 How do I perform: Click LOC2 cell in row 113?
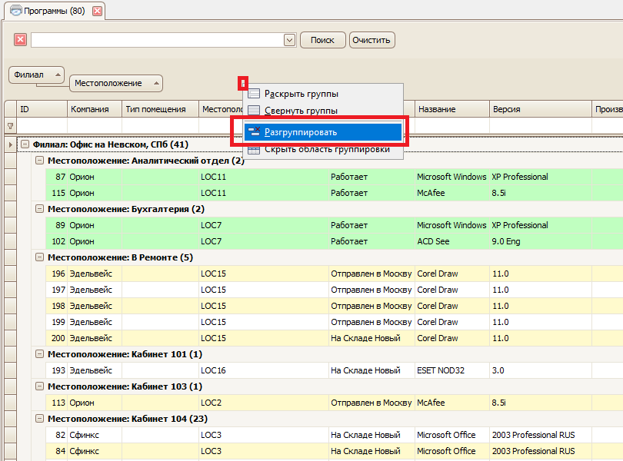[263, 403]
